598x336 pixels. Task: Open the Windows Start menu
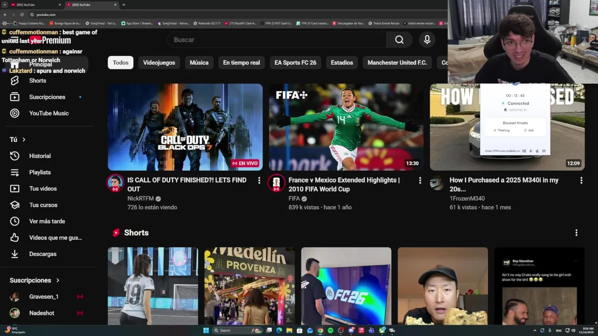pos(206,330)
